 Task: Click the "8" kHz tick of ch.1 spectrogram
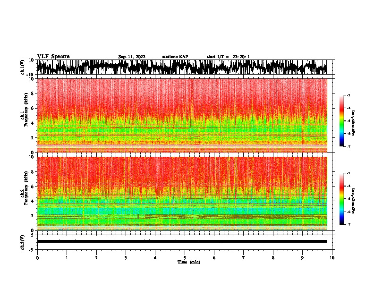tap(33, 93)
